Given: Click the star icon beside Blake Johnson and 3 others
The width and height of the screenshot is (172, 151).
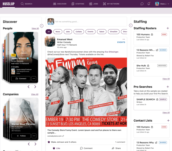Looking at the screenshot, I should click(x=49, y=142).
